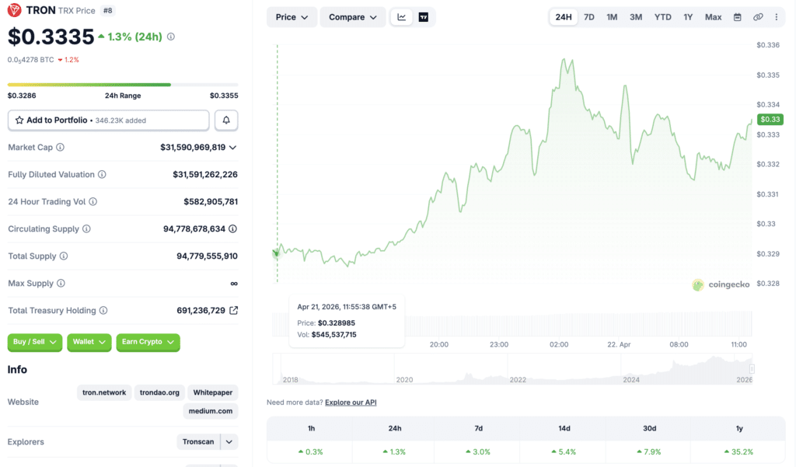Copy chart link via link icon

pyautogui.click(x=758, y=17)
